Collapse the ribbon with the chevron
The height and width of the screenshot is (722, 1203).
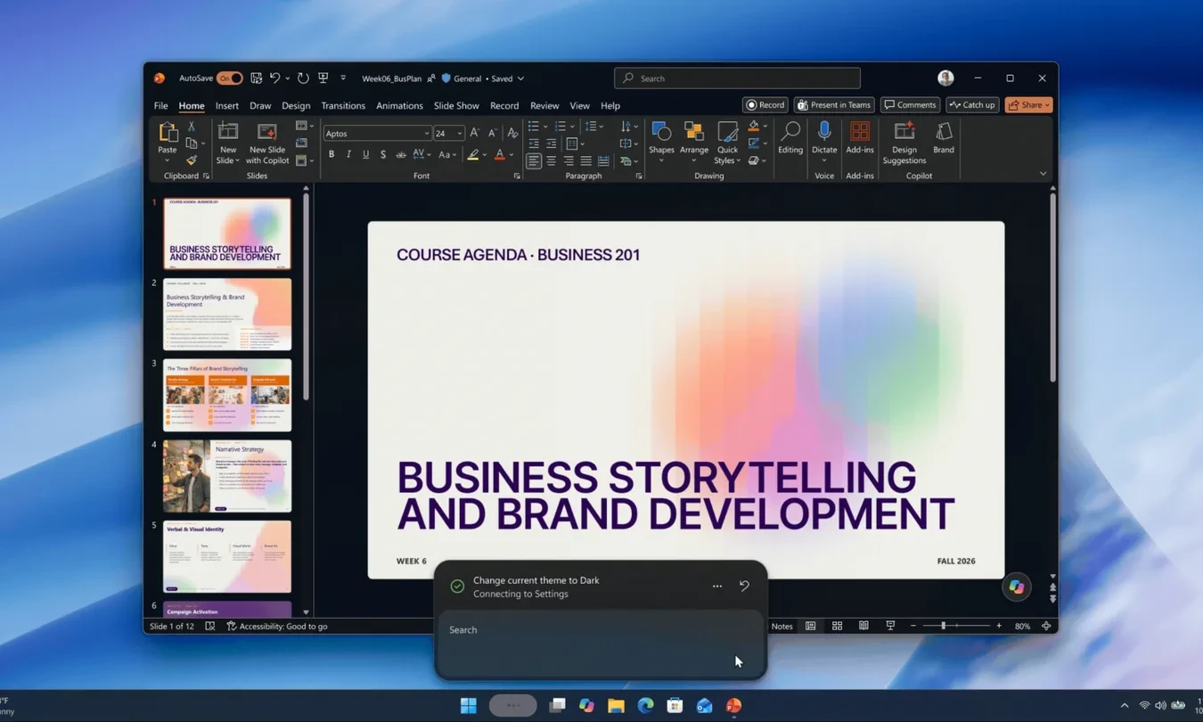pos(1043,174)
